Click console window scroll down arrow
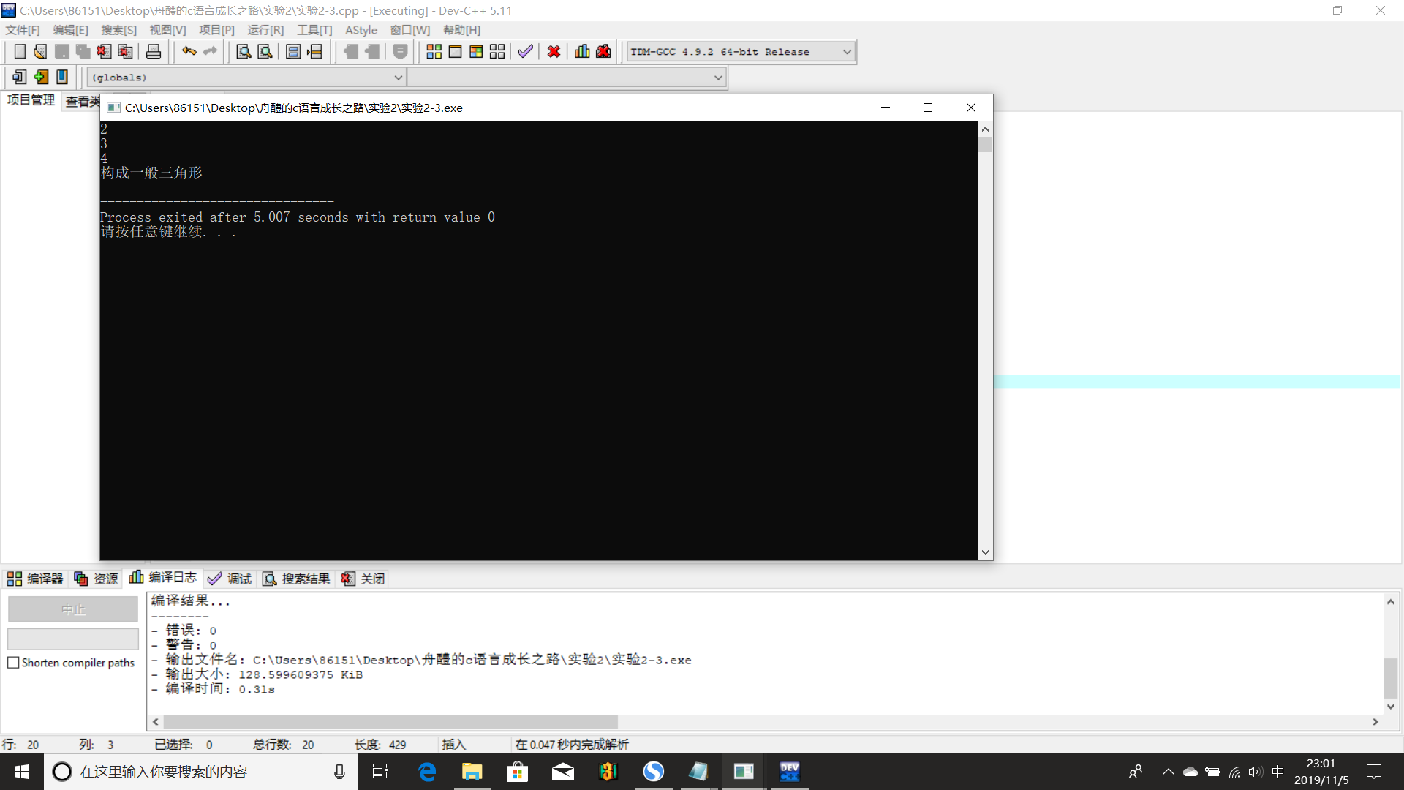Screen dimensions: 1404x790 pos(985,552)
